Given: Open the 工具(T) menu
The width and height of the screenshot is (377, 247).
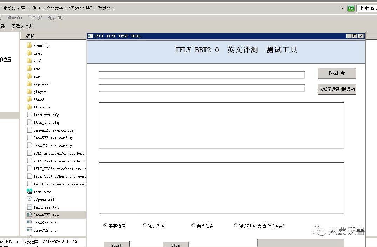Looking at the screenshot, I should pyautogui.click(x=35, y=18).
